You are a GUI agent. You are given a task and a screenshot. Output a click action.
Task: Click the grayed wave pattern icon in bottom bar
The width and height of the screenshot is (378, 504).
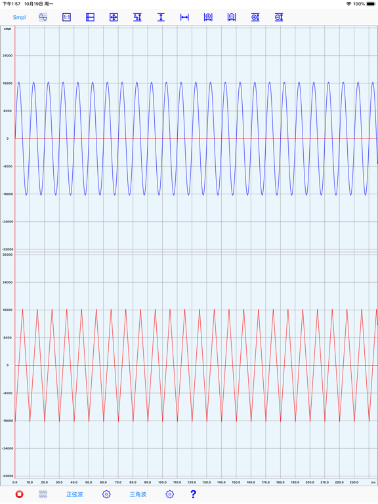click(x=43, y=494)
